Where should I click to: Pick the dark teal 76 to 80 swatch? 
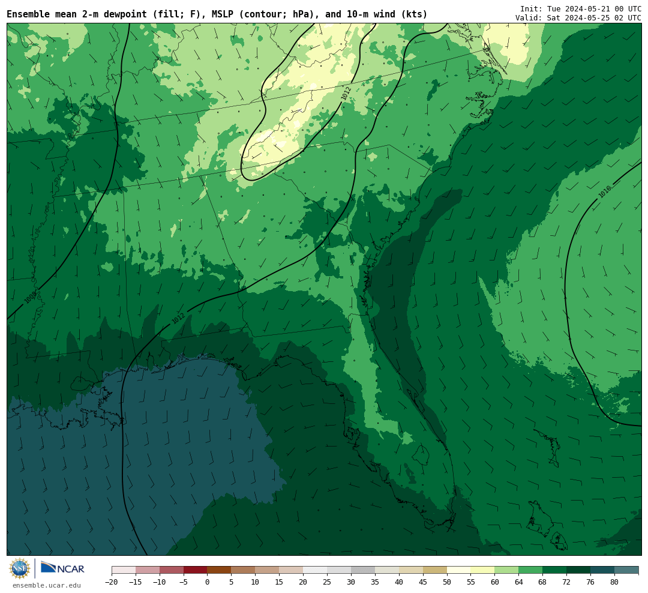coord(603,570)
